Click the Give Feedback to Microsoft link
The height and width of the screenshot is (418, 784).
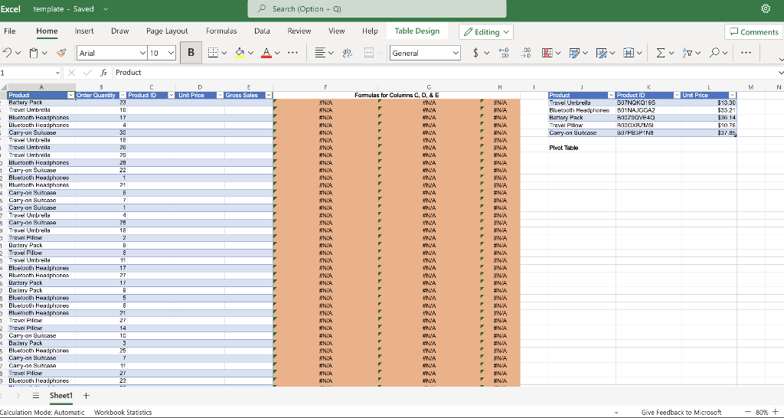[x=681, y=412]
